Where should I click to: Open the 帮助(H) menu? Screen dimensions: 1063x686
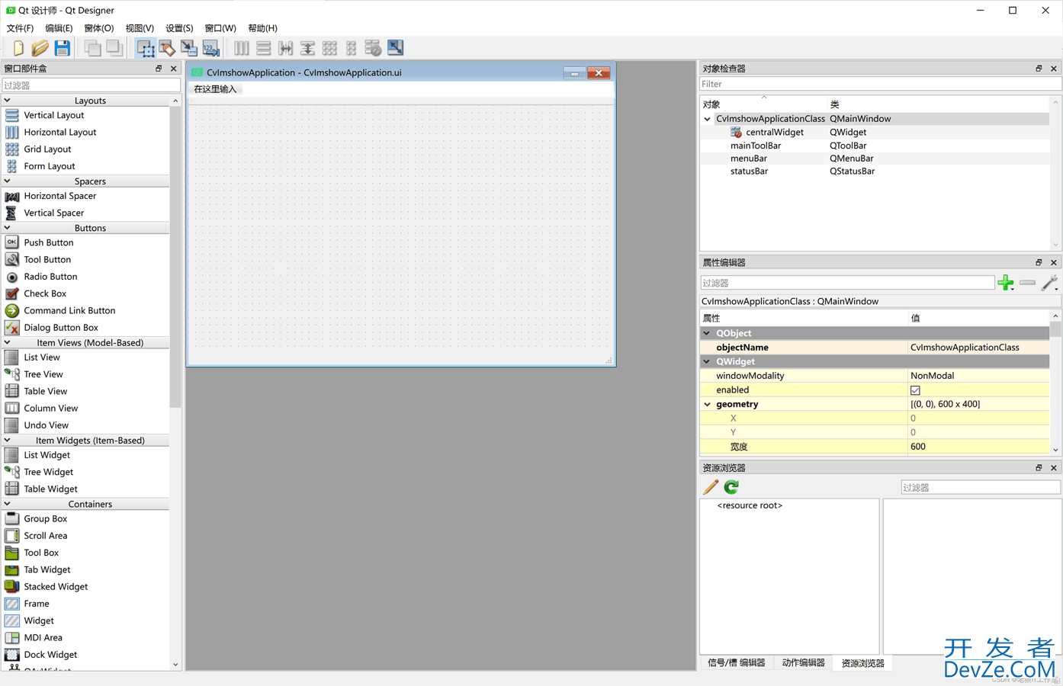[262, 28]
